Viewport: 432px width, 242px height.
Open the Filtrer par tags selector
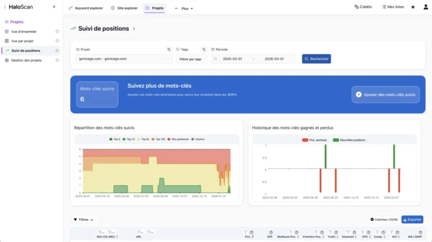[x=191, y=59]
